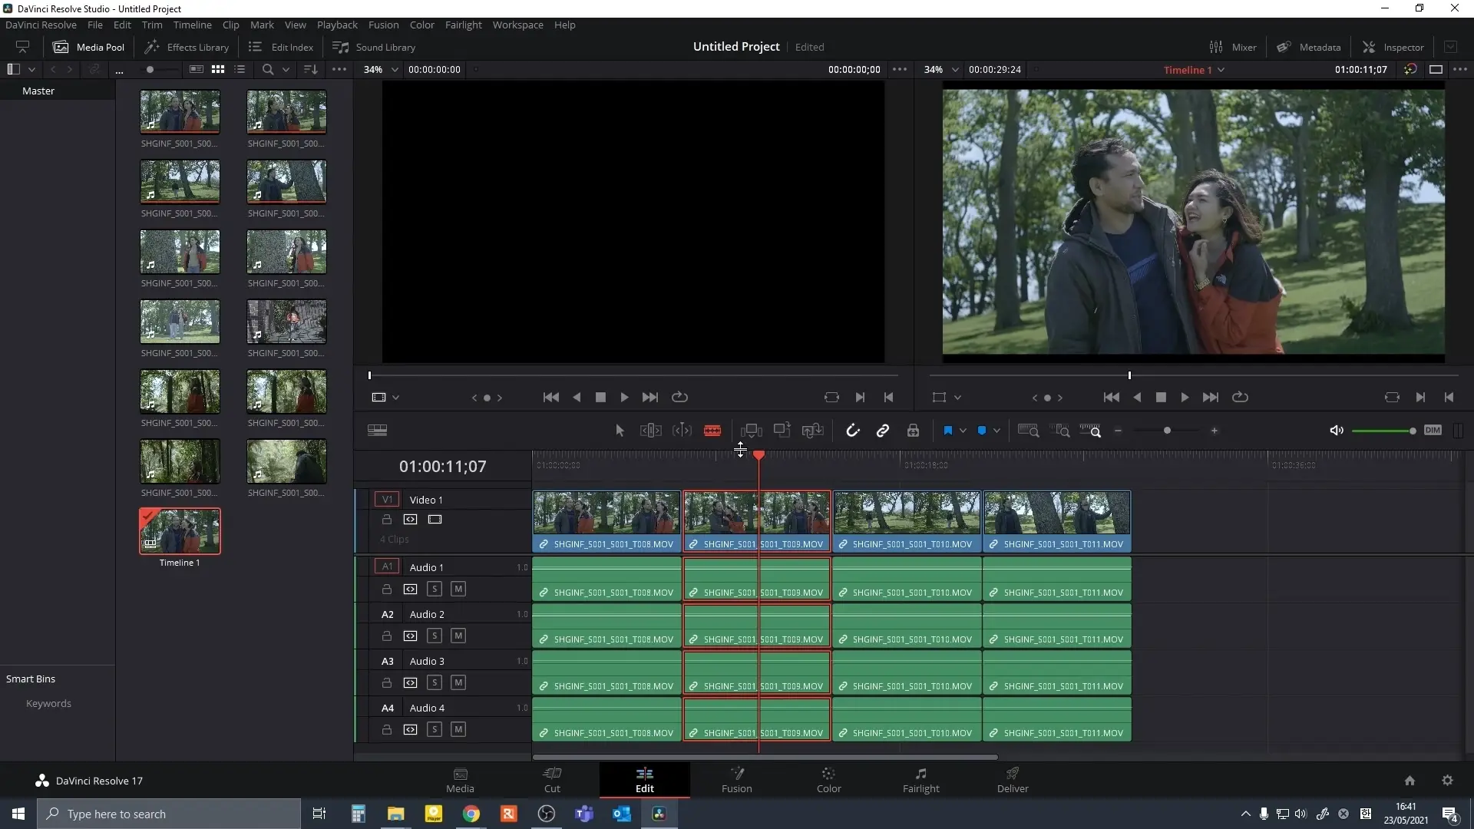Switch to the Fairlight page
Screen dimensions: 1474x829
point(920,780)
